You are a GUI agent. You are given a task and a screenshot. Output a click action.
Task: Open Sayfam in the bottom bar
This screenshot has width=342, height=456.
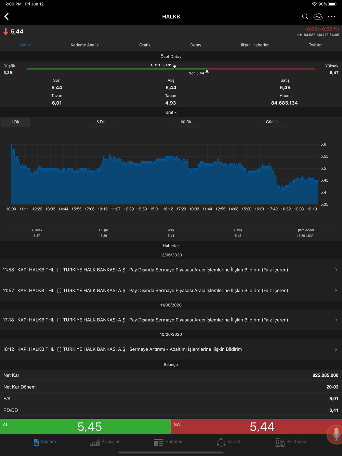point(45,442)
